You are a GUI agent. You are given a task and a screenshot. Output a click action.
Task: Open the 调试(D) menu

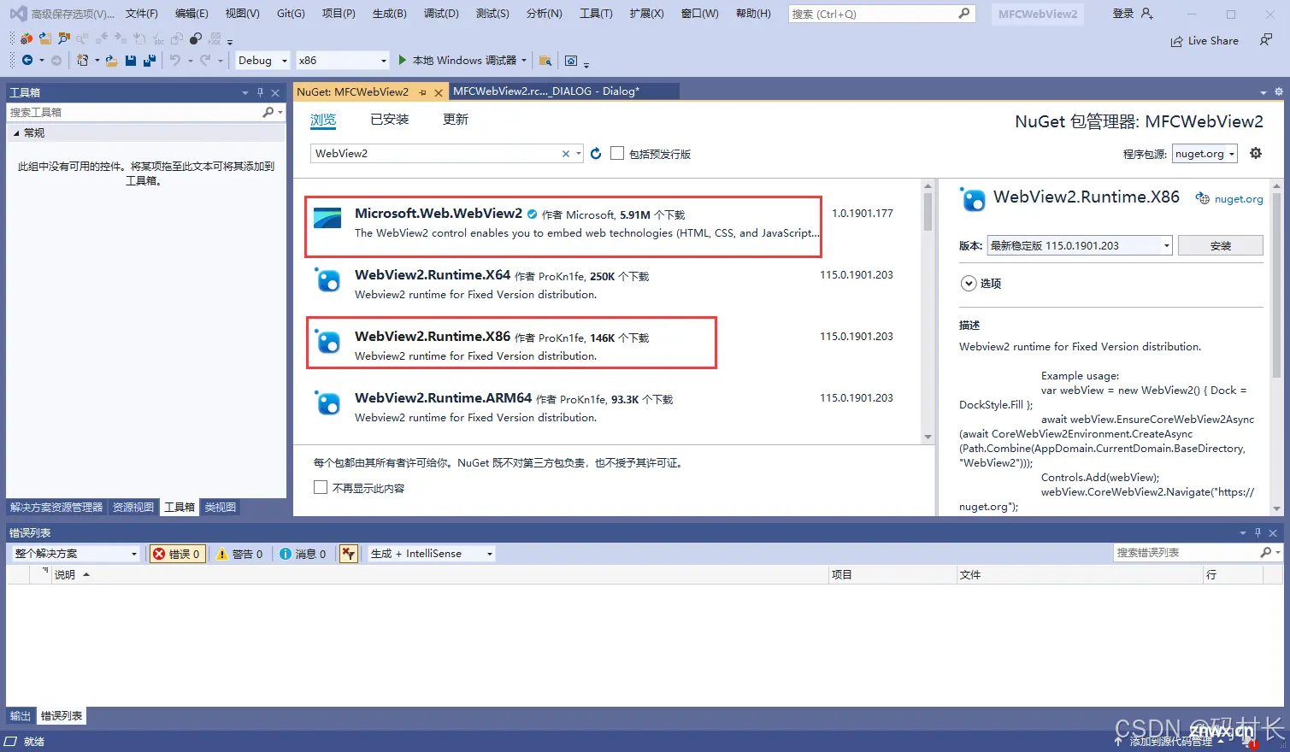pos(441,14)
